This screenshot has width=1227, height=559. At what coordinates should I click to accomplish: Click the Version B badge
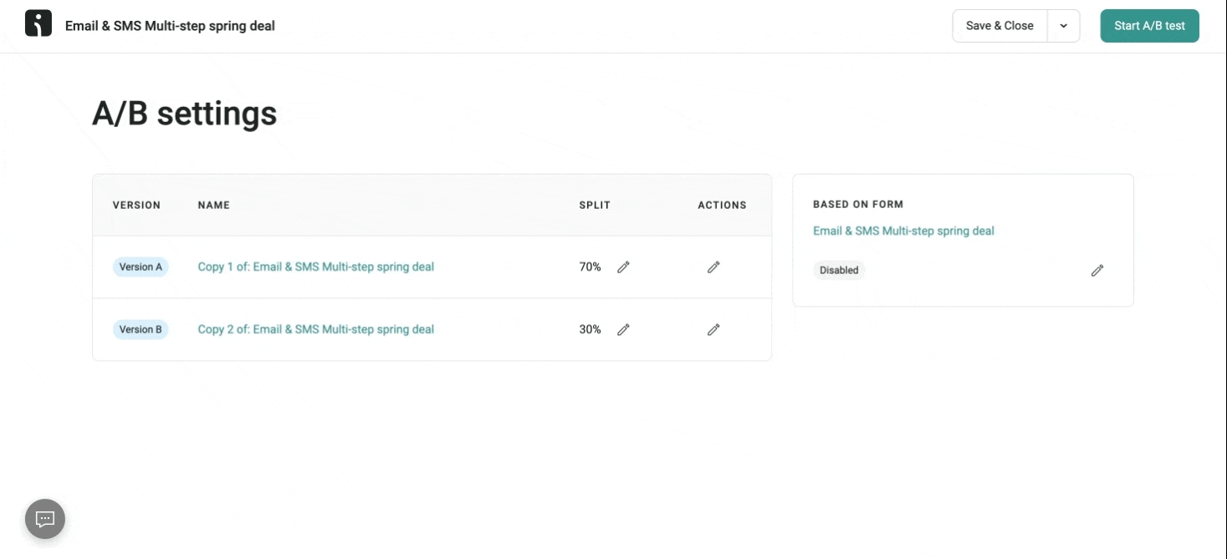[x=141, y=330]
